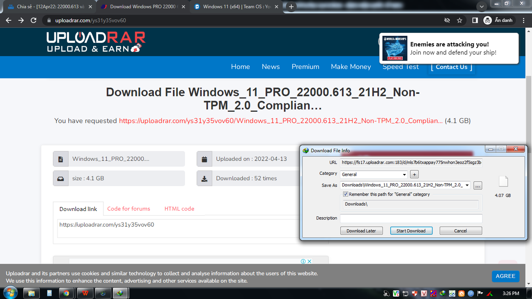Open the Windows Start menu

pos(10,293)
